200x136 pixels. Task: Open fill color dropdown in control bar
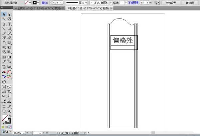[x=30, y=3]
